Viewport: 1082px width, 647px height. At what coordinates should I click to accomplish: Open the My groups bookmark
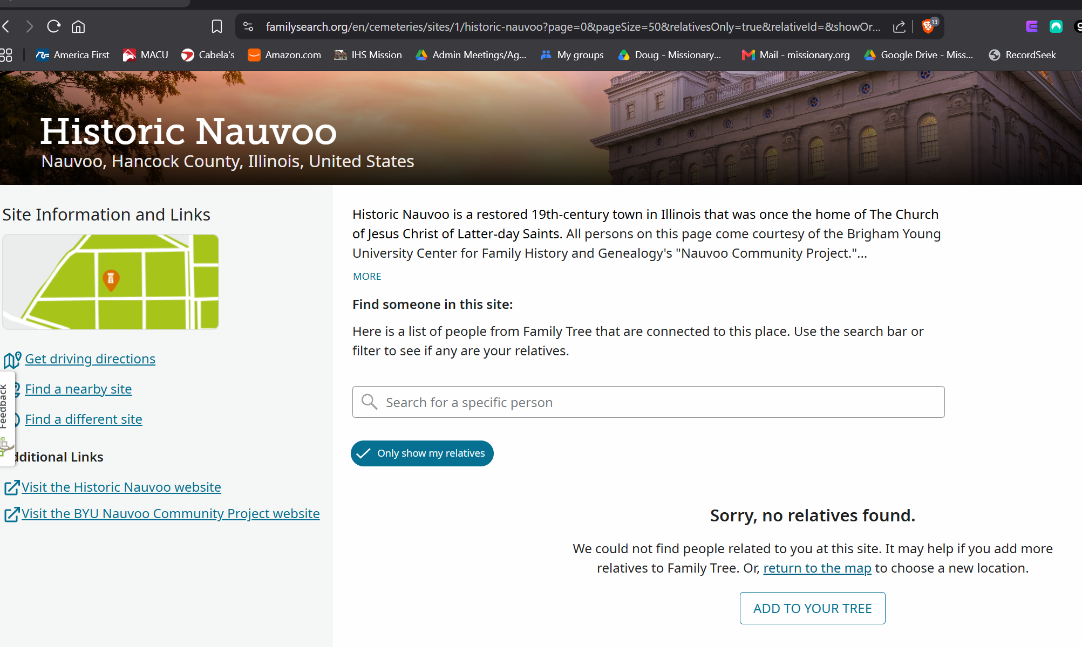point(572,55)
